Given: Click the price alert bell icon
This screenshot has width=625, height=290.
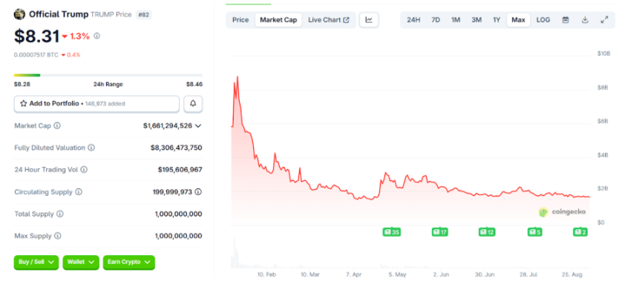Looking at the screenshot, I should [x=193, y=104].
